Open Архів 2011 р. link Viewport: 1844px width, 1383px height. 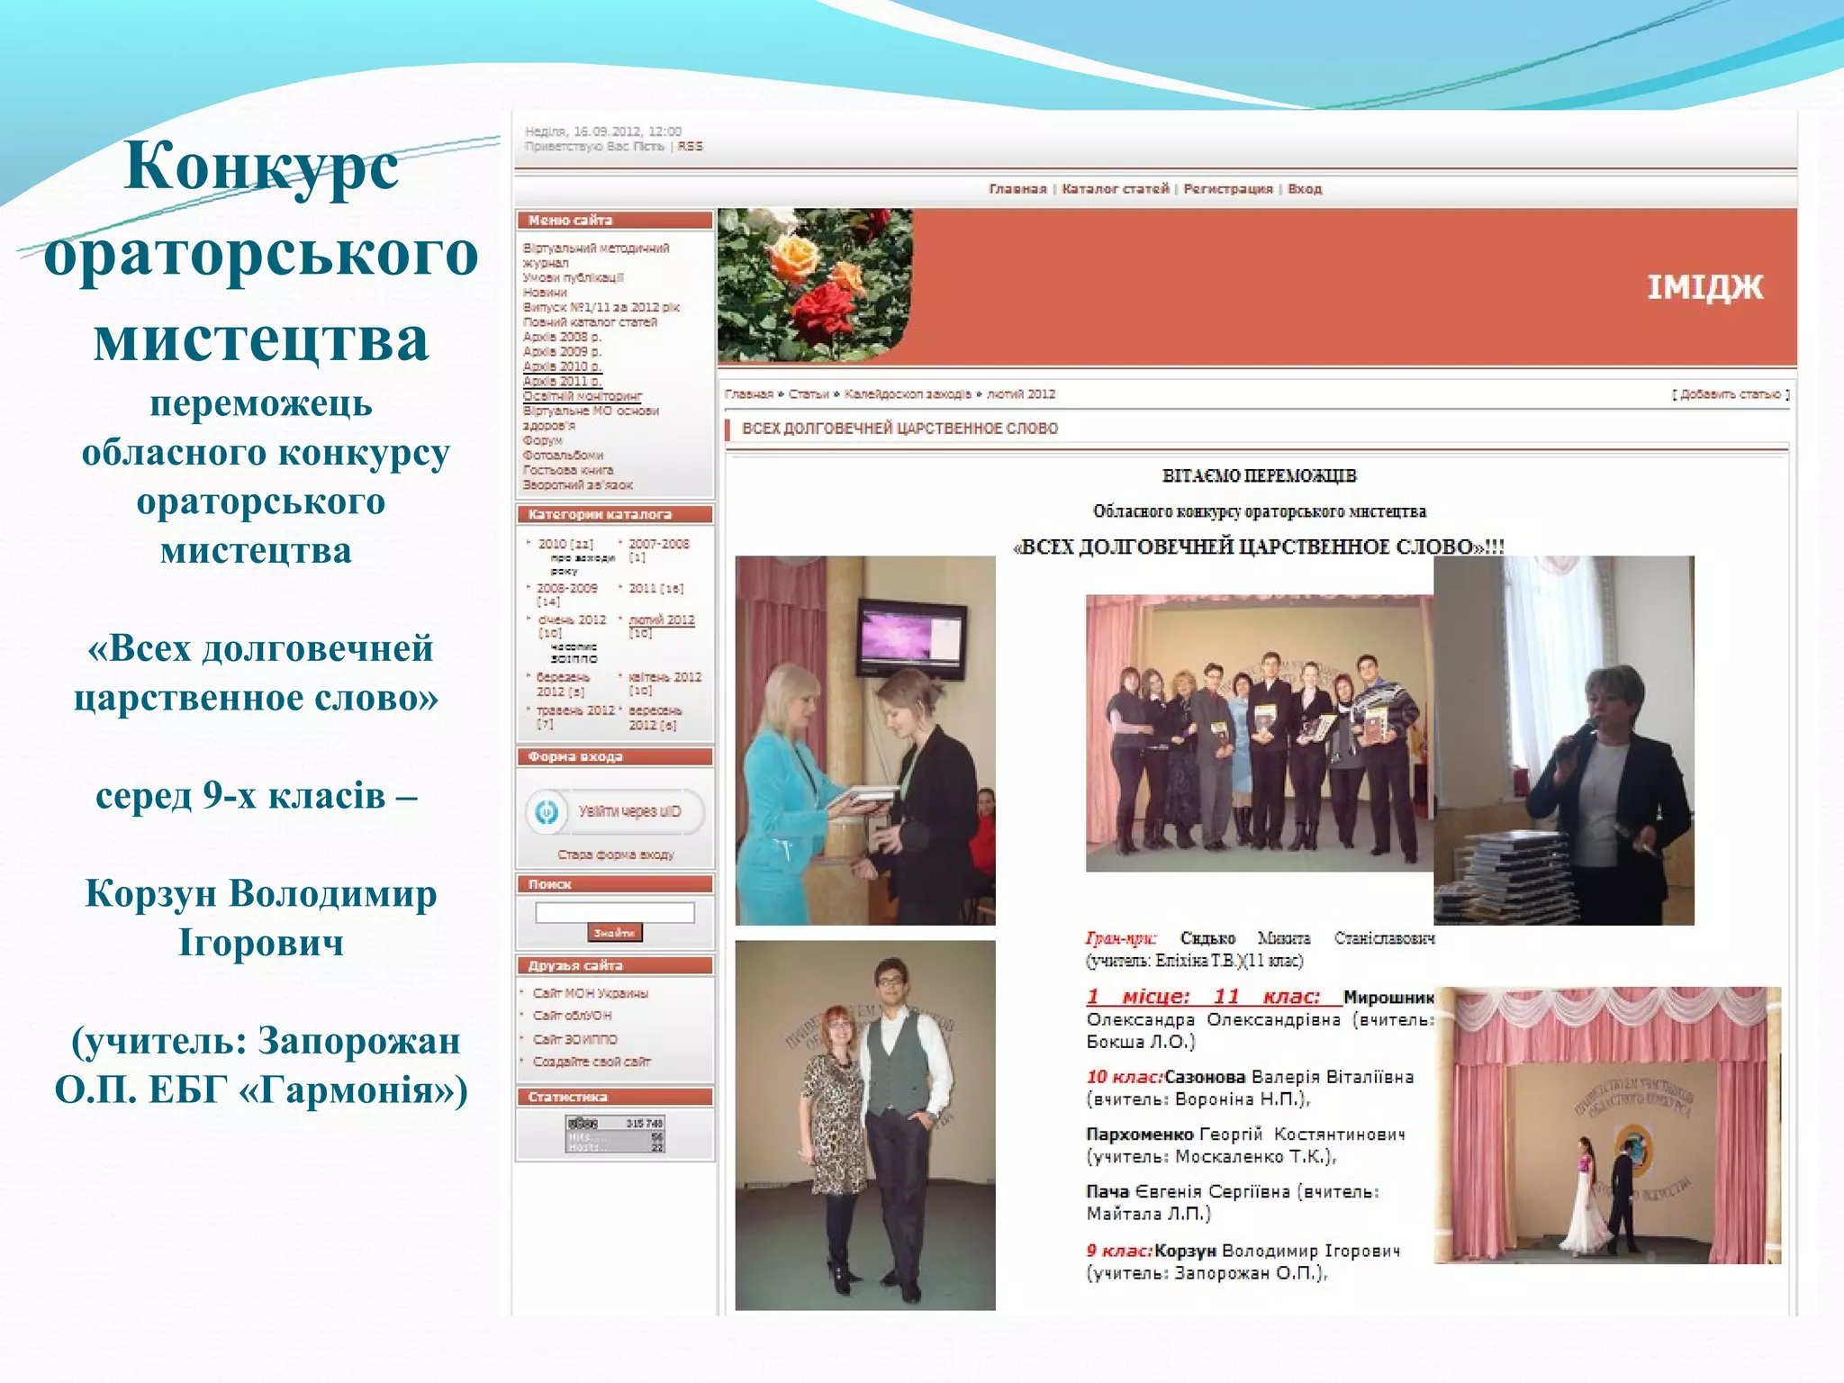pos(562,381)
